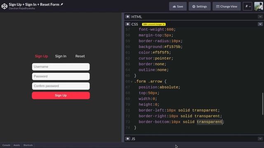Click the pen title text
The height and width of the screenshot is (148, 264).
34,5
